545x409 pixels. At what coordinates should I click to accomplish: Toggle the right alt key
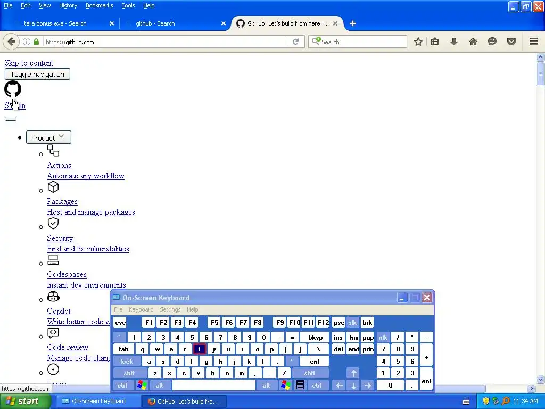[266, 386]
